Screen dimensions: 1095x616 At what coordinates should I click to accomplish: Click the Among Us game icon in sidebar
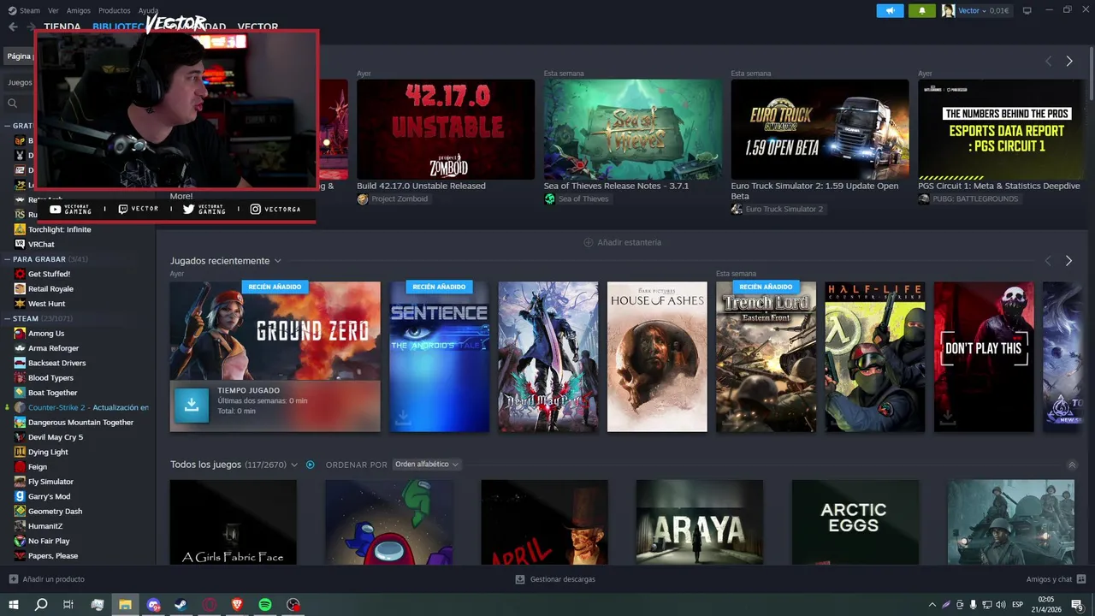click(20, 334)
